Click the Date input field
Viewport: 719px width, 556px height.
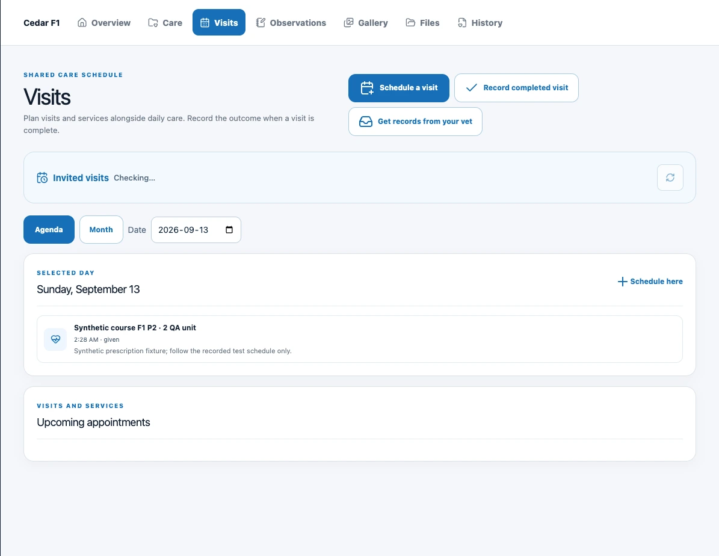point(196,230)
